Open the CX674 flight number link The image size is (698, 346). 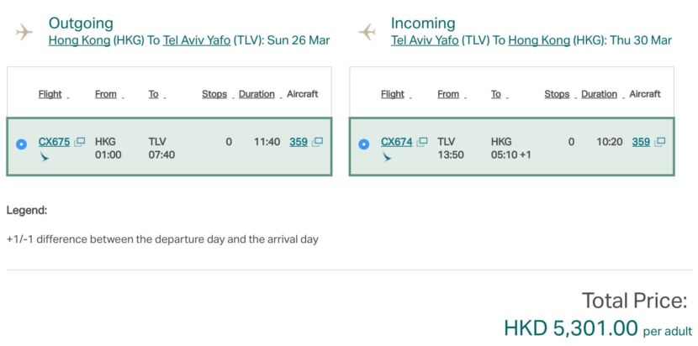click(x=396, y=142)
